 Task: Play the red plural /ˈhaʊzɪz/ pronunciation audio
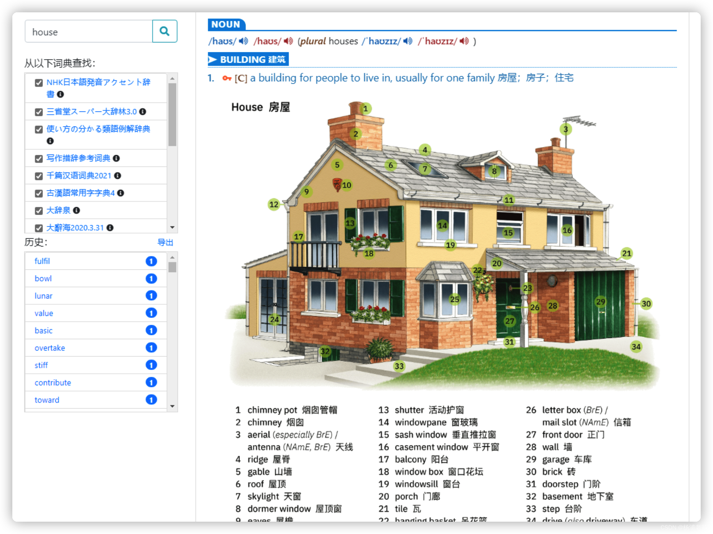point(464,41)
